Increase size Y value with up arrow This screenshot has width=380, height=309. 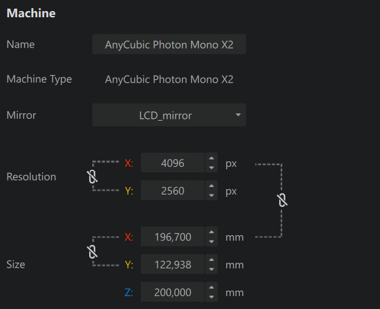tap(212, 261)
